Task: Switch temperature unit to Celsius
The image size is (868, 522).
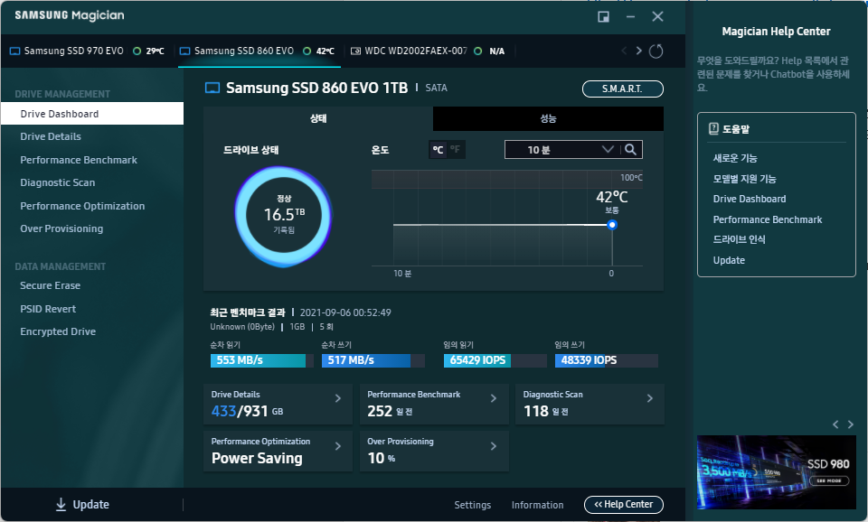Action: [438, 149]
